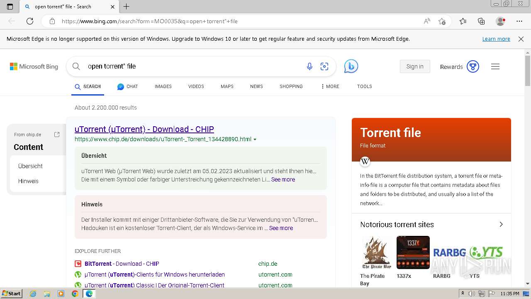Image resolution: width=531 pixels, height=299 pixels.
Task: View site information lock icon
Action: coord(52,21)
